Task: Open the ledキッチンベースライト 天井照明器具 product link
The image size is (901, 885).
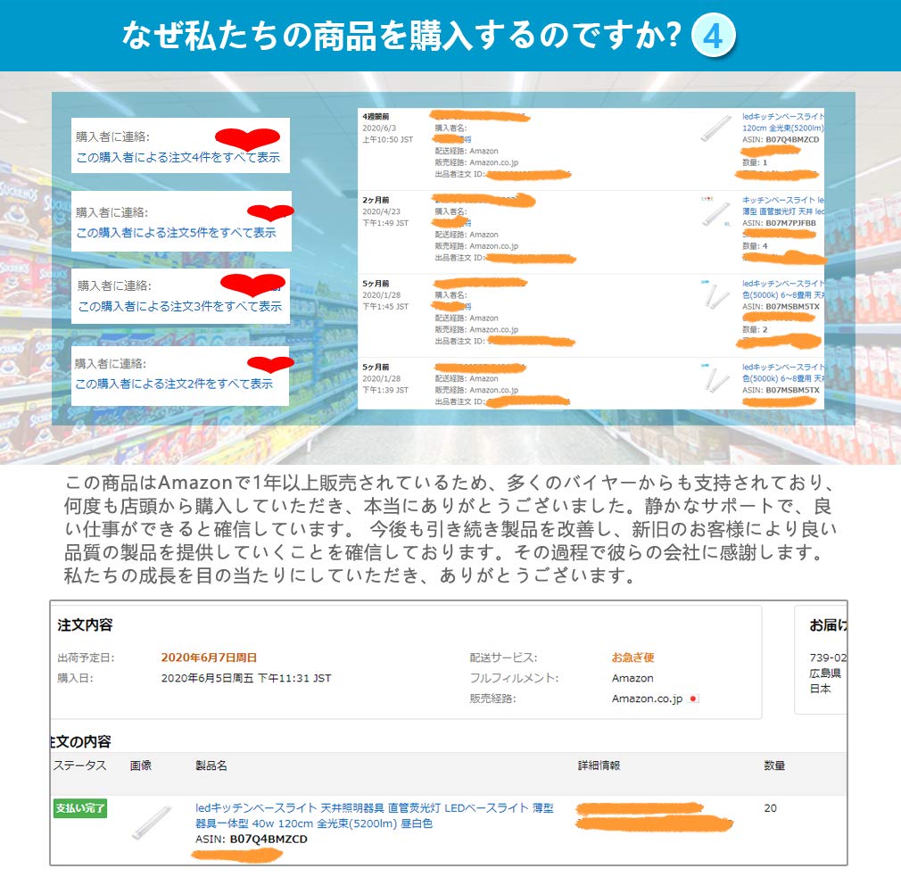Action: point(374,815)
